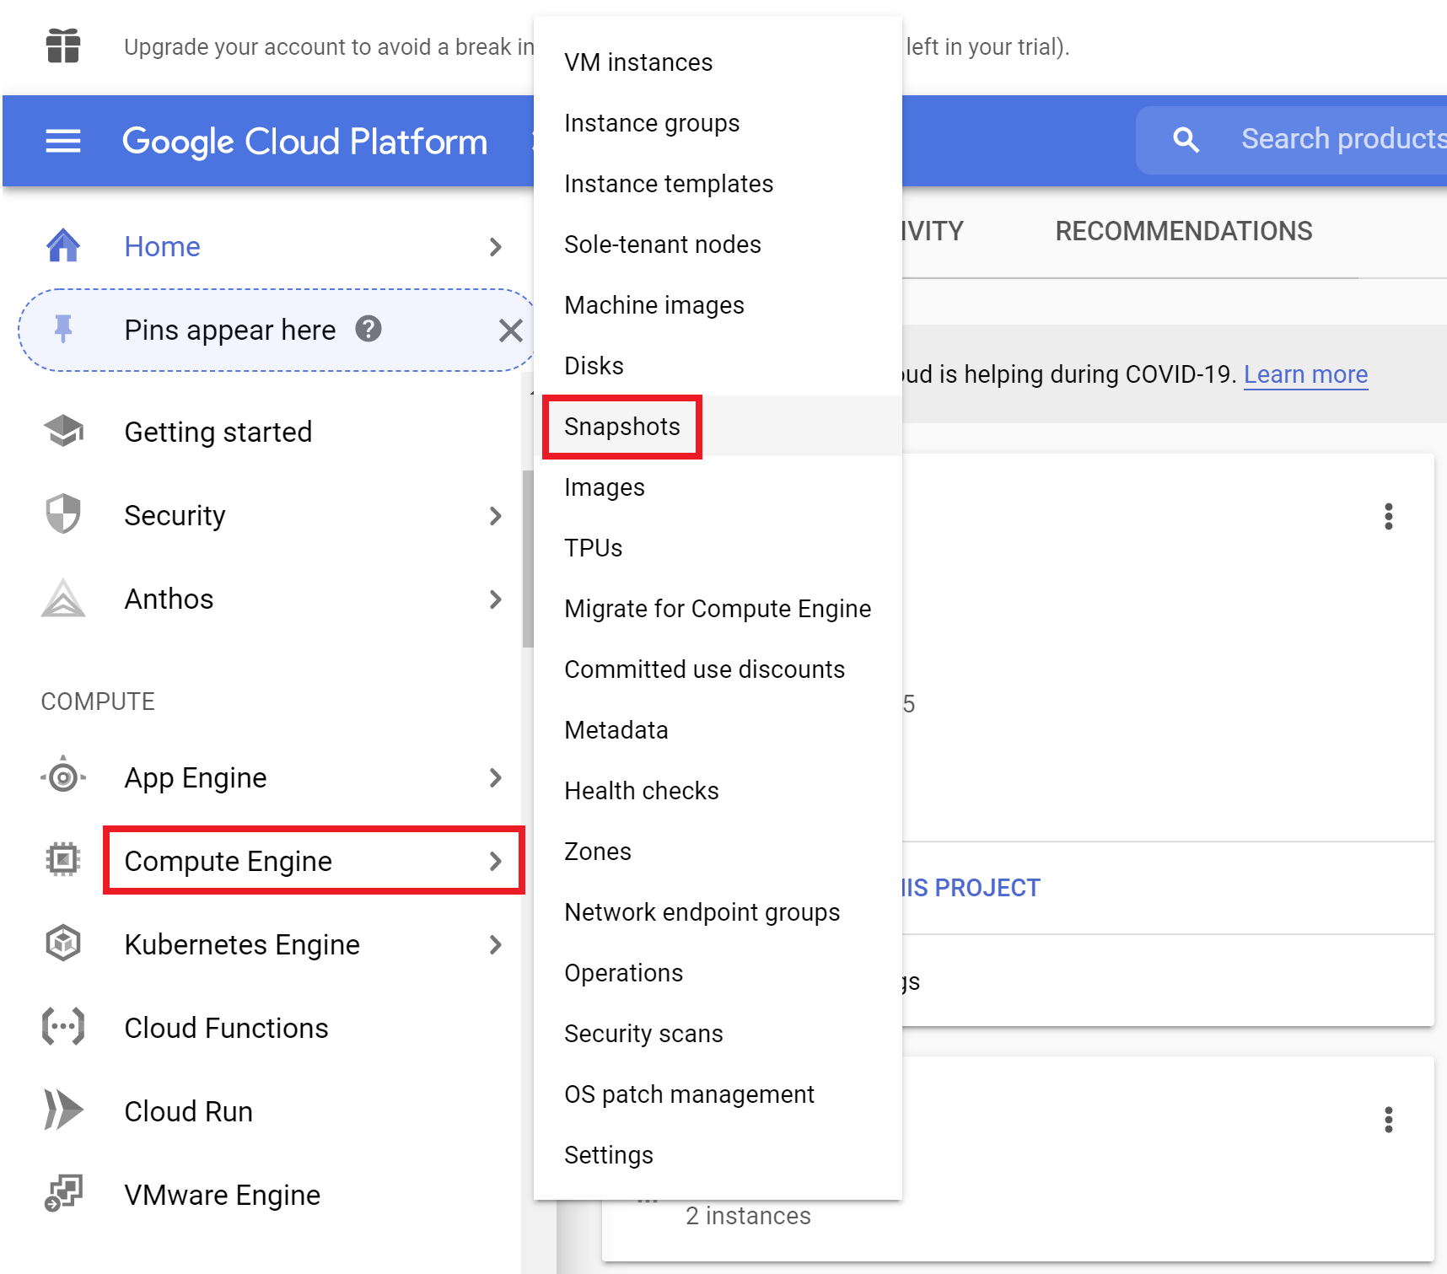
Task: Expand the Home submenu chevron
Action: [496, 247]
